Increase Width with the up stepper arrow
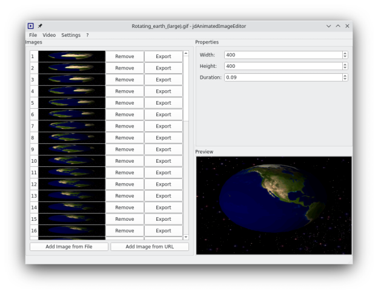 coord(345,53)
